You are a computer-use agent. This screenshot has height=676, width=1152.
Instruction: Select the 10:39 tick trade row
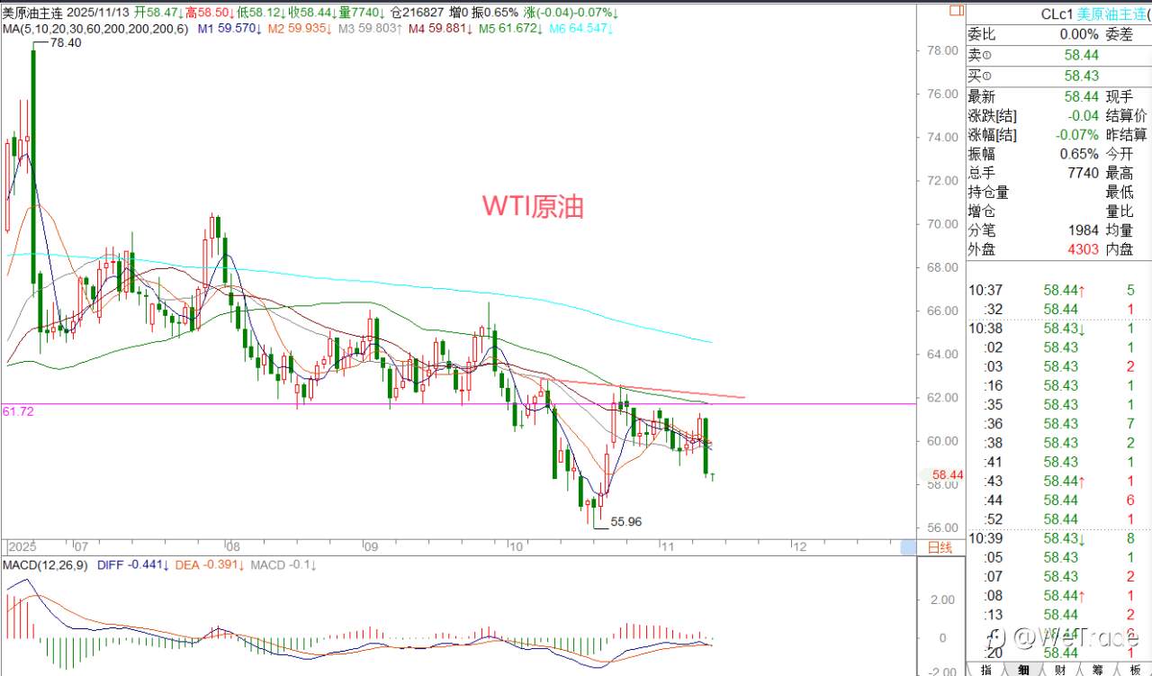(x=1058, y=538)
